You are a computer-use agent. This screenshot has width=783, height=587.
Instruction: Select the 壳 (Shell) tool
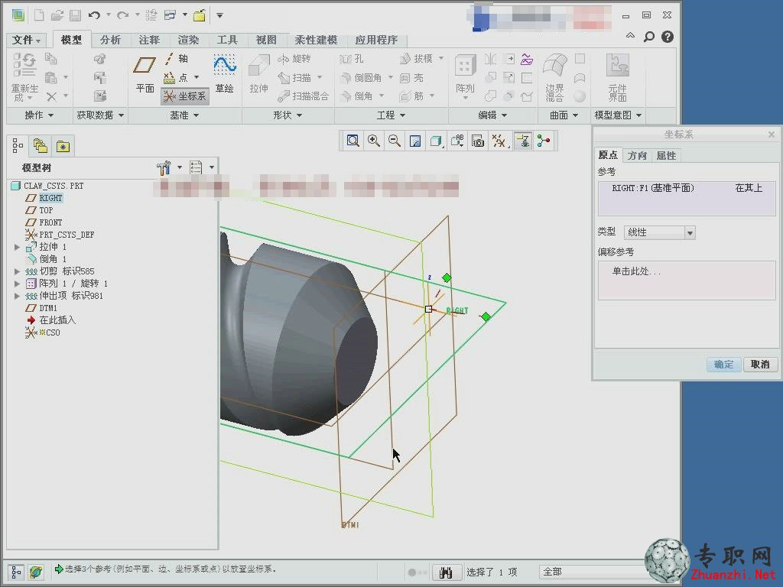(x=412, y=77)
